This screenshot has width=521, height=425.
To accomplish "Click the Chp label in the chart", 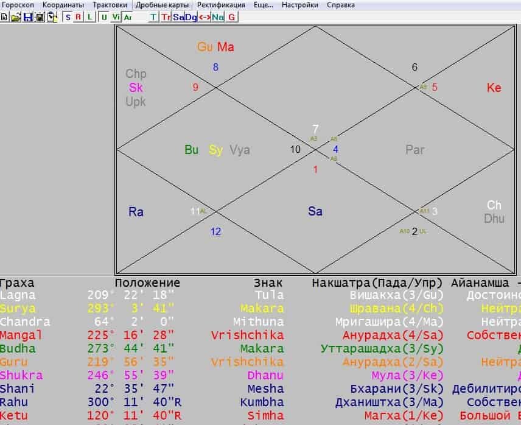I will pyautogui.click(x=136, y=74).
